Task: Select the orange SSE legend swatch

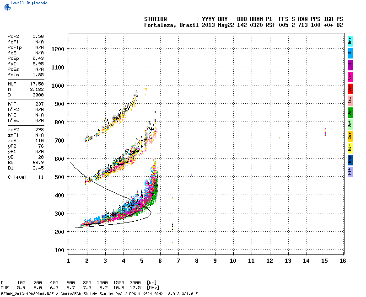Action: [x=350, y=136]
